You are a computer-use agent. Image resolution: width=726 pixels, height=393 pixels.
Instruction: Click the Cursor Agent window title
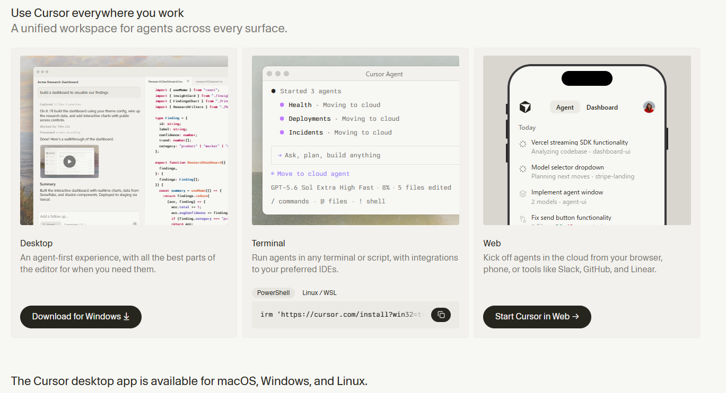coord(384,74)
